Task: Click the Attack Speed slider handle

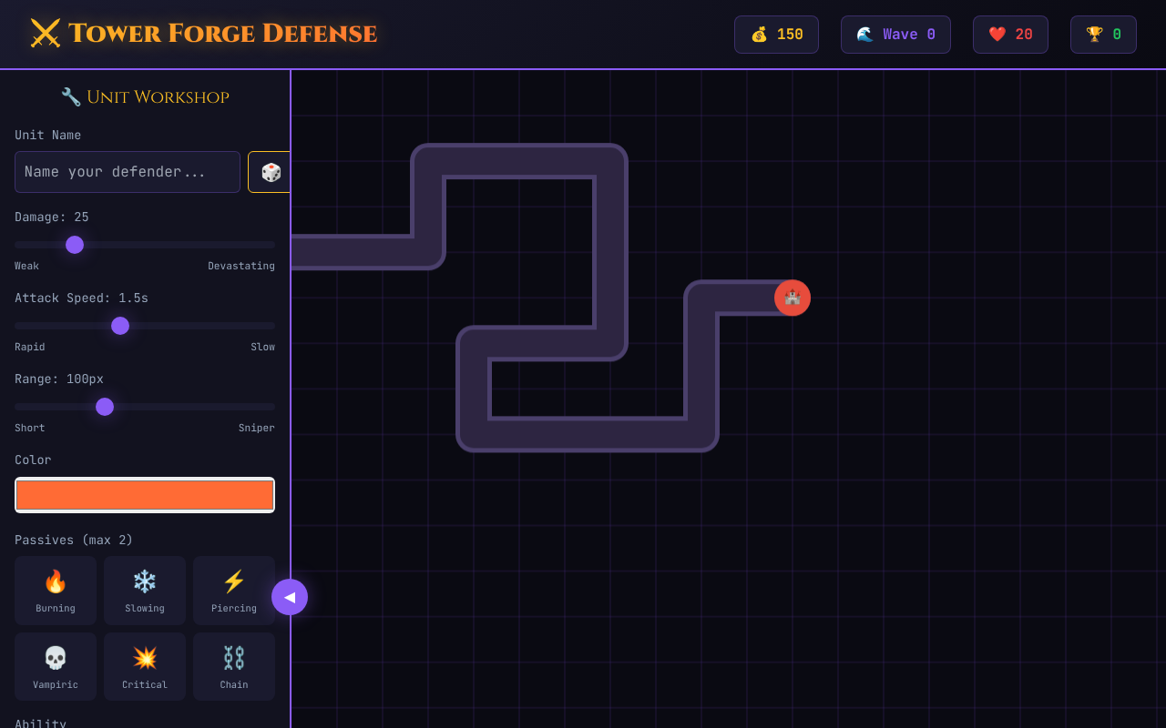Action: [x=120, y=326]
